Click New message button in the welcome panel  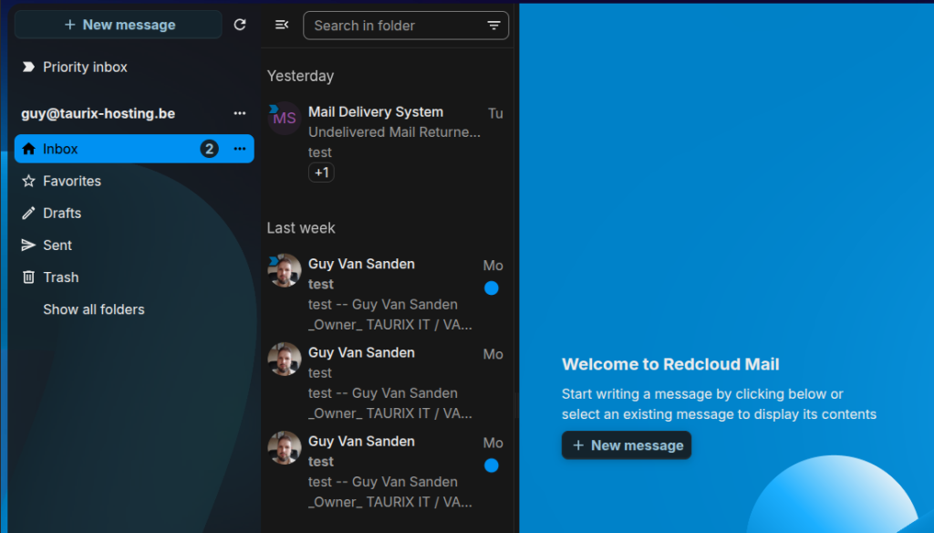click(627, 445)
